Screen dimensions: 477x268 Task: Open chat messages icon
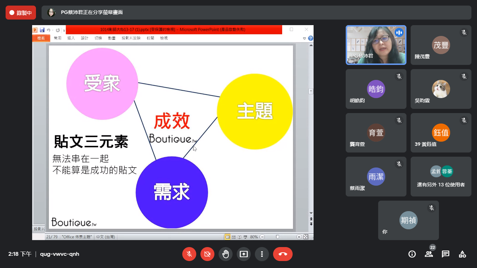446,254
